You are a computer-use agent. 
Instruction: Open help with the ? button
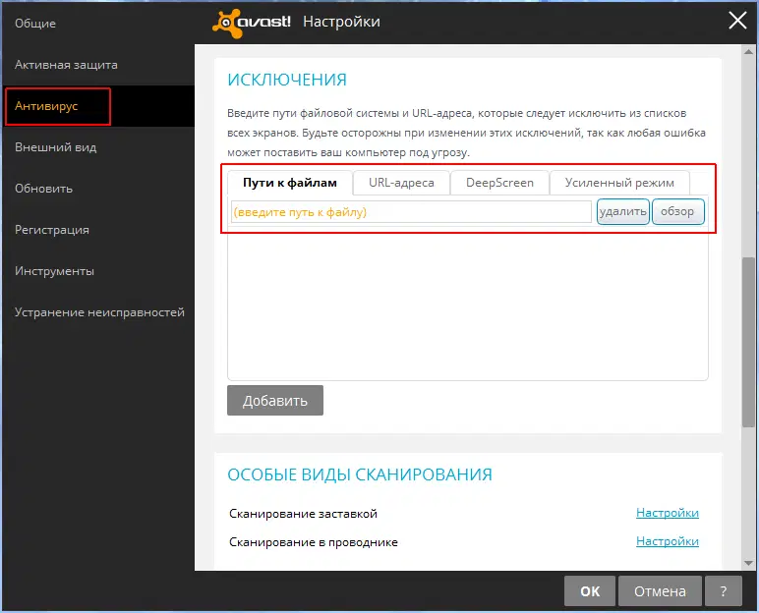tap(724, 590)
